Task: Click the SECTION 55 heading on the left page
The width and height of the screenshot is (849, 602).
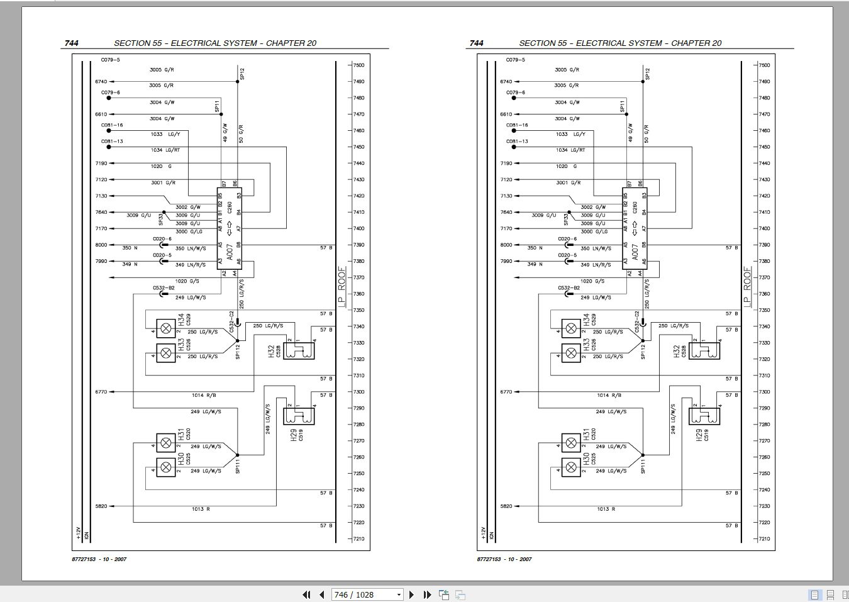Action: click(215, 43)
